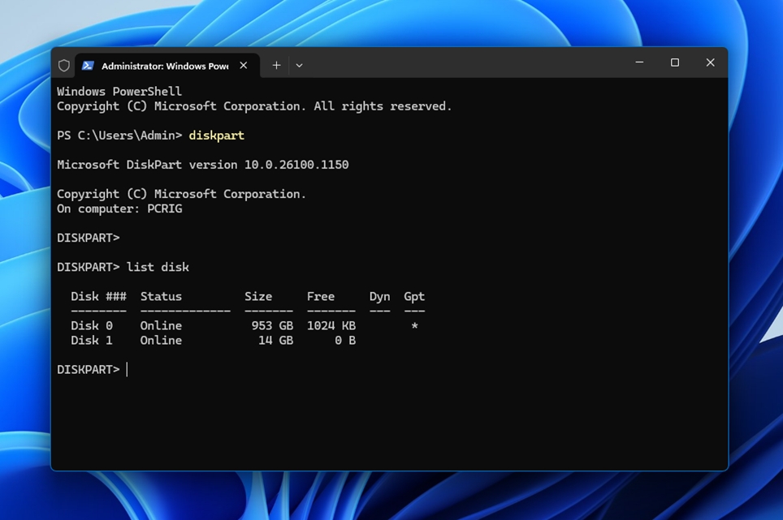Click the '14 GB' size value
The height and width of the screenshot is (520, 783).
275,341
